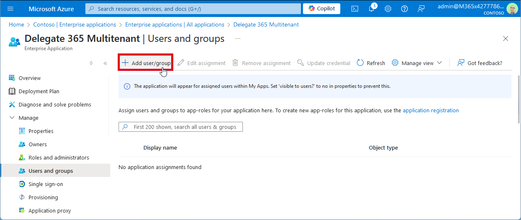Viewport: 521px width, 220px height.
Task: Launch Cloud Shell from the top bar
Action: tap(355, 9)
